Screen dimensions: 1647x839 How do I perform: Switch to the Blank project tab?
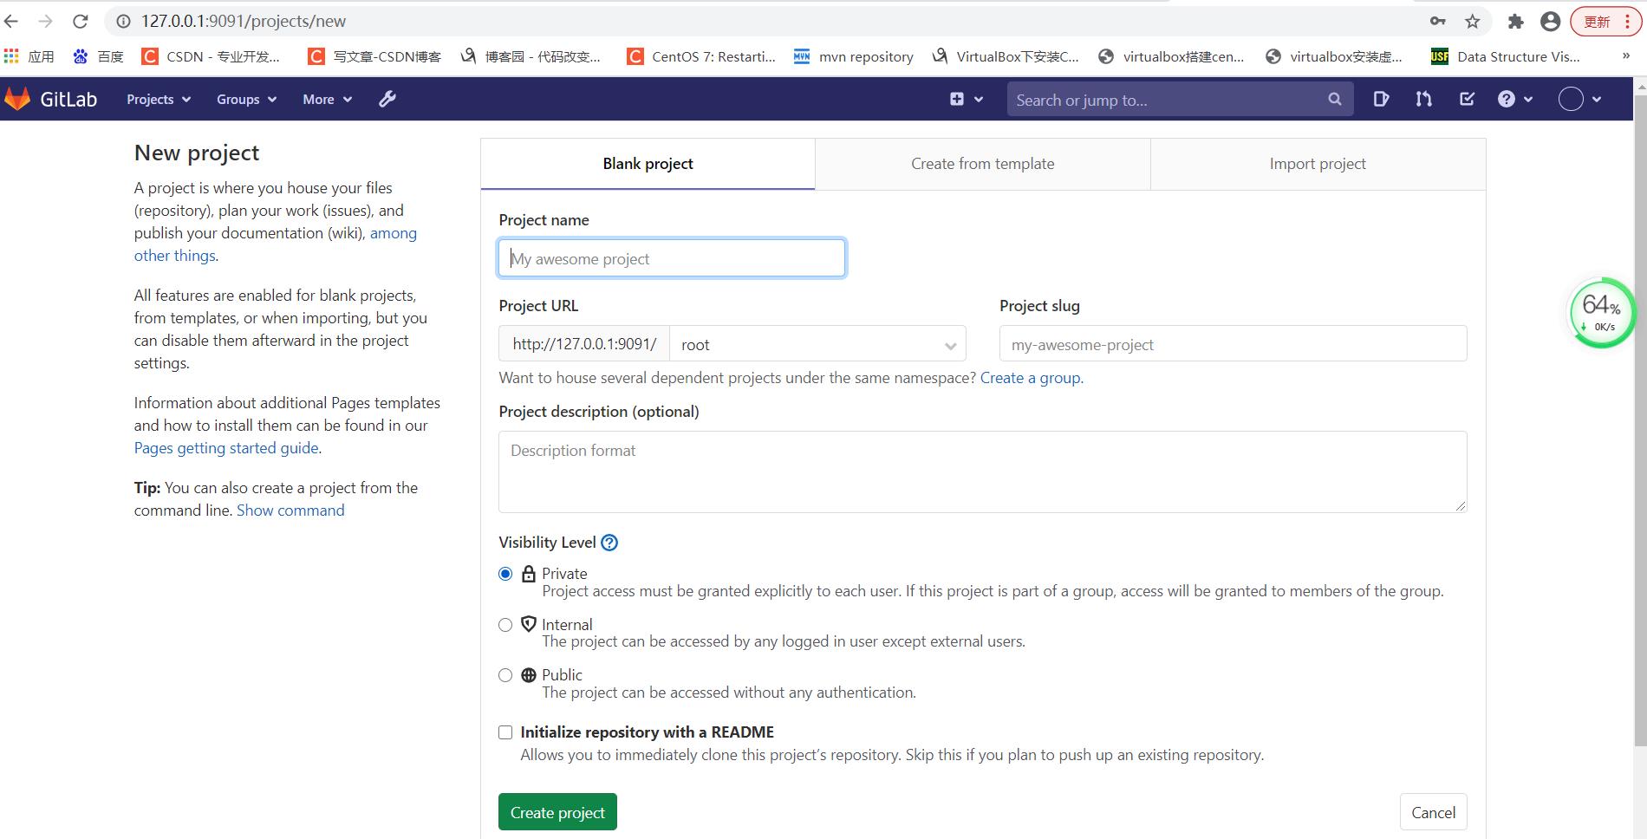[648, 164]
